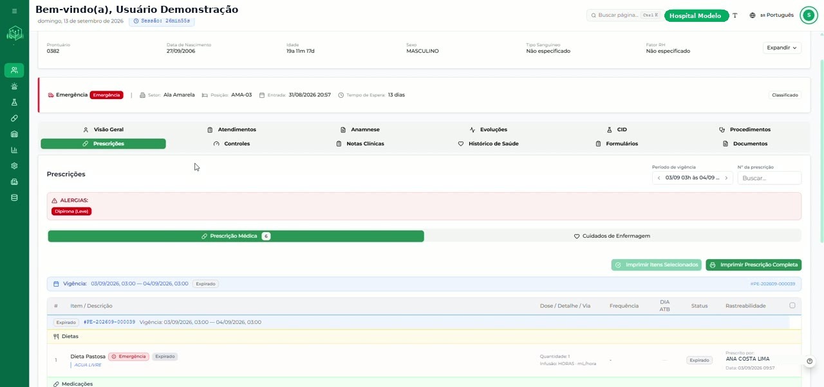The image size is (824, 387).
Task: Click the session timer badge
Action: (162, 21)
